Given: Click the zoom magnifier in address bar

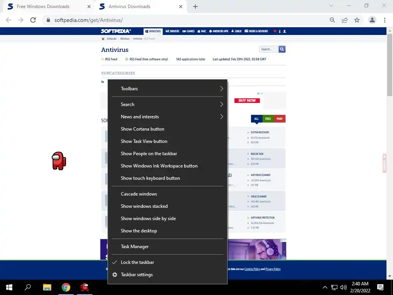Looking at the screenshot, I should [x=332, y=20].
